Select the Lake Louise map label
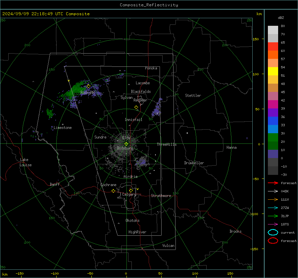 point(25,162)
